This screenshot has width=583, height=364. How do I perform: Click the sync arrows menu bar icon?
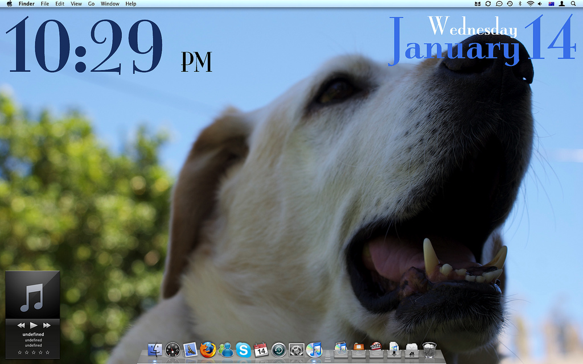click(488, 4)
